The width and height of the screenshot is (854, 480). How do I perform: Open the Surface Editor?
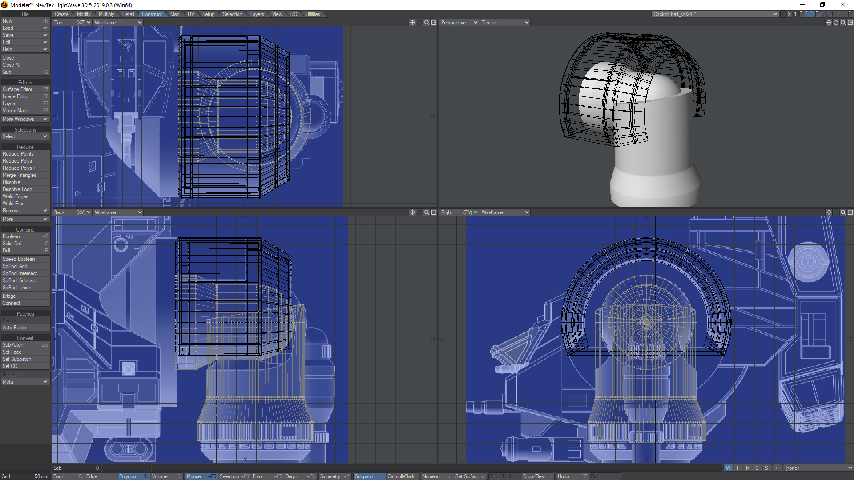click(x=25, y=89)
